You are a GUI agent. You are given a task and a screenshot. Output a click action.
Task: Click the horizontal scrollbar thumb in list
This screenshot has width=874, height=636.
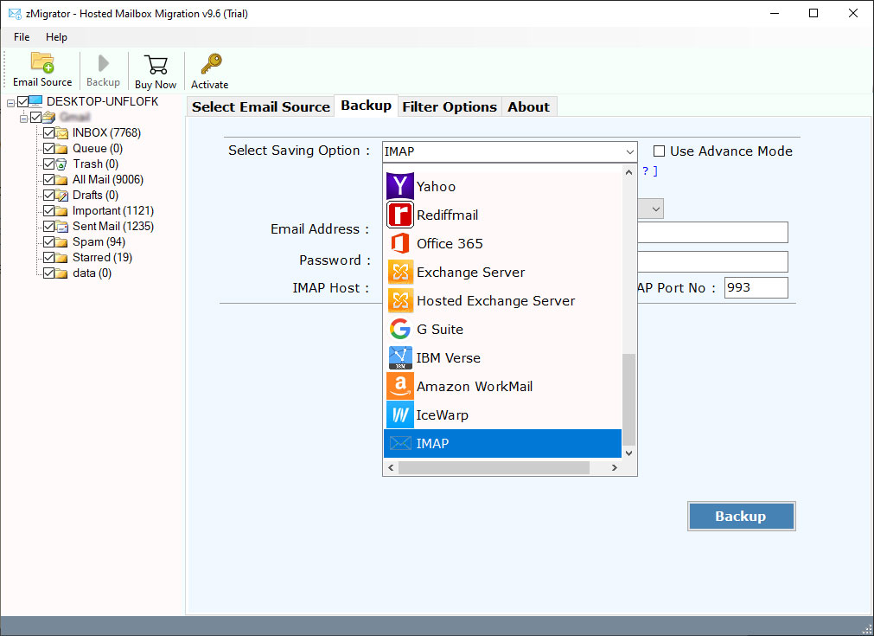pyautogui.click(x=494, y=467)
